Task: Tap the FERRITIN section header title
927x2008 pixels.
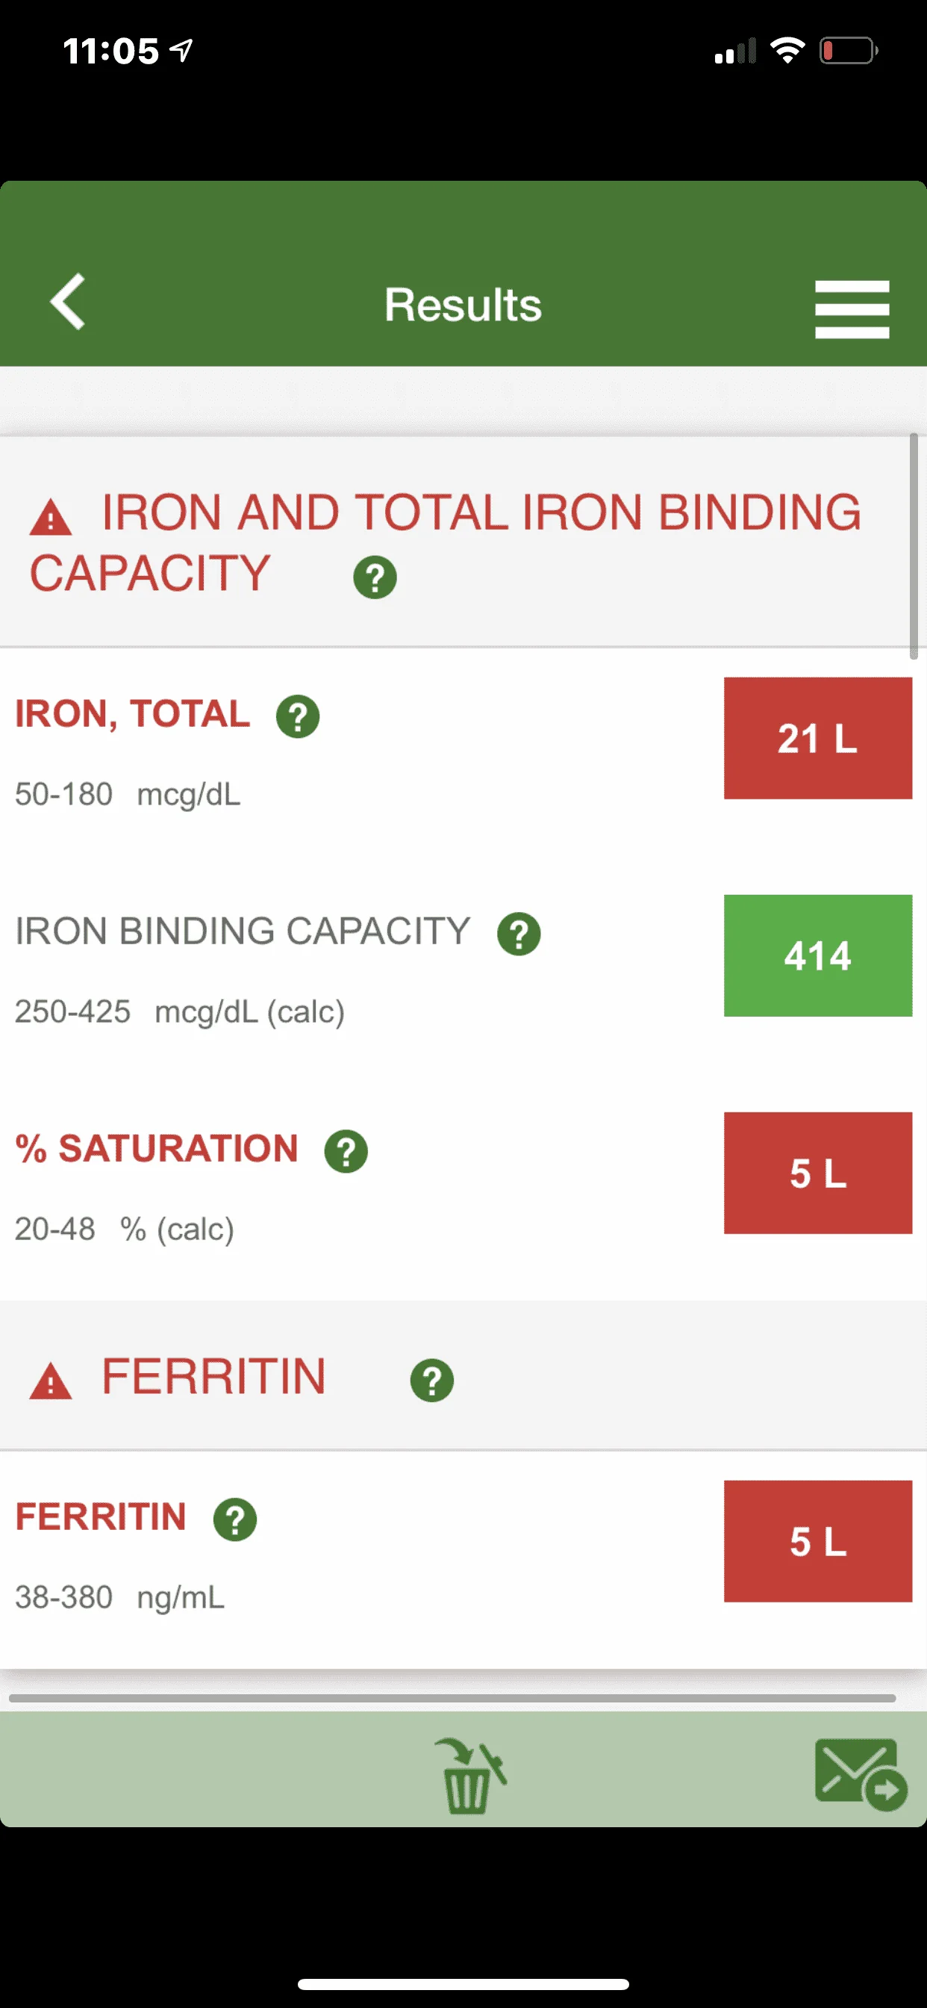Action: click(213, 1377)
